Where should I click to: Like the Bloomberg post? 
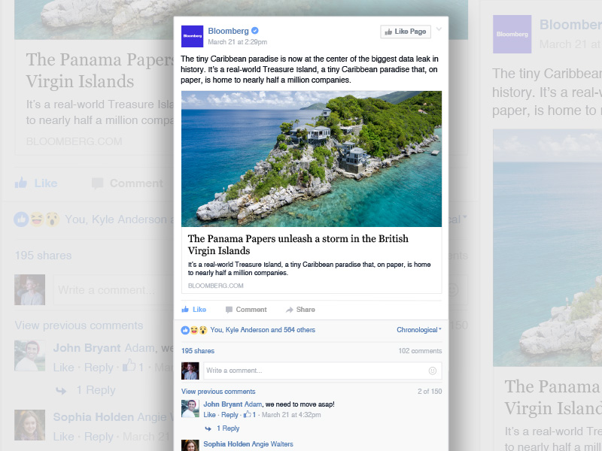coord(194,310)
